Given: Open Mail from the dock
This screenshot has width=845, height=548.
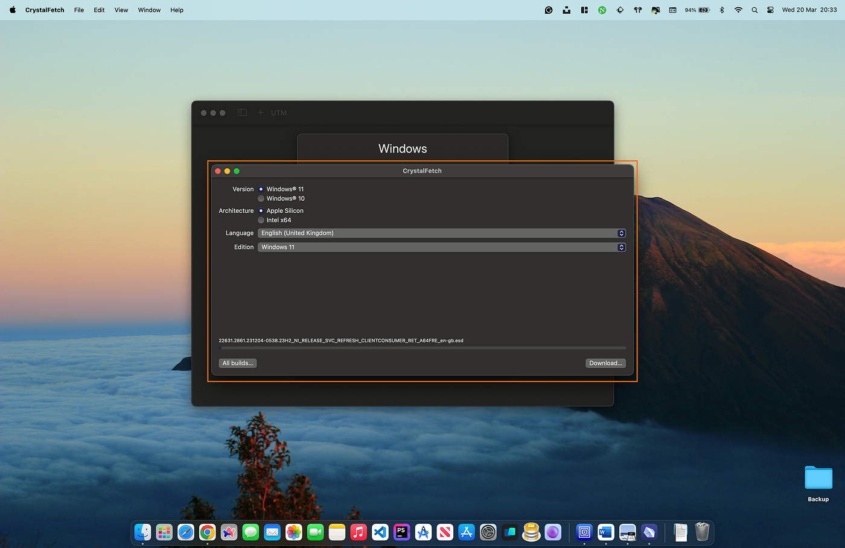Looking at the screenshot, I should pyautogui.click(x=272, y=532).
